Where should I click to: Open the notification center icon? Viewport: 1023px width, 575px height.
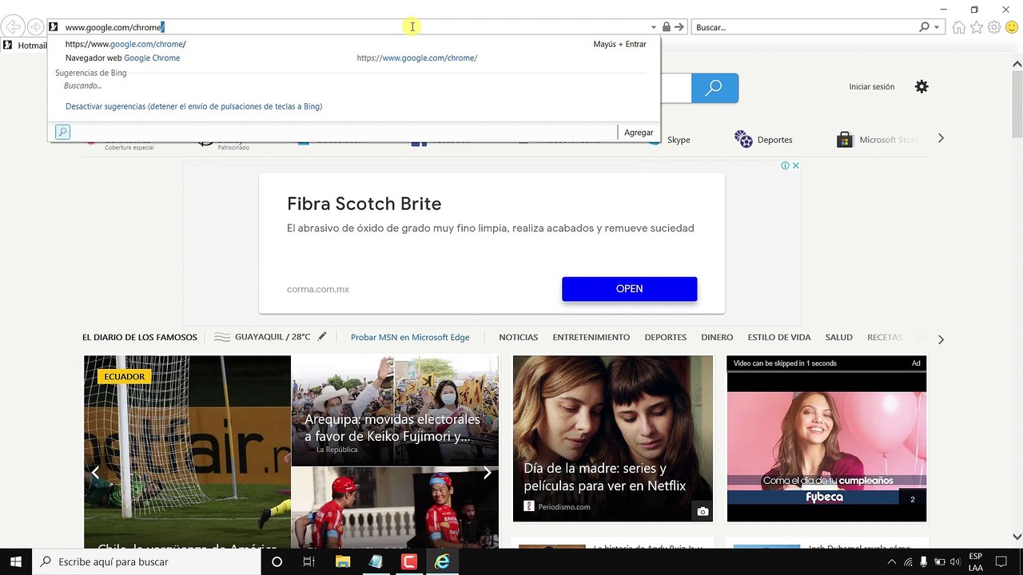[1001, 562]
